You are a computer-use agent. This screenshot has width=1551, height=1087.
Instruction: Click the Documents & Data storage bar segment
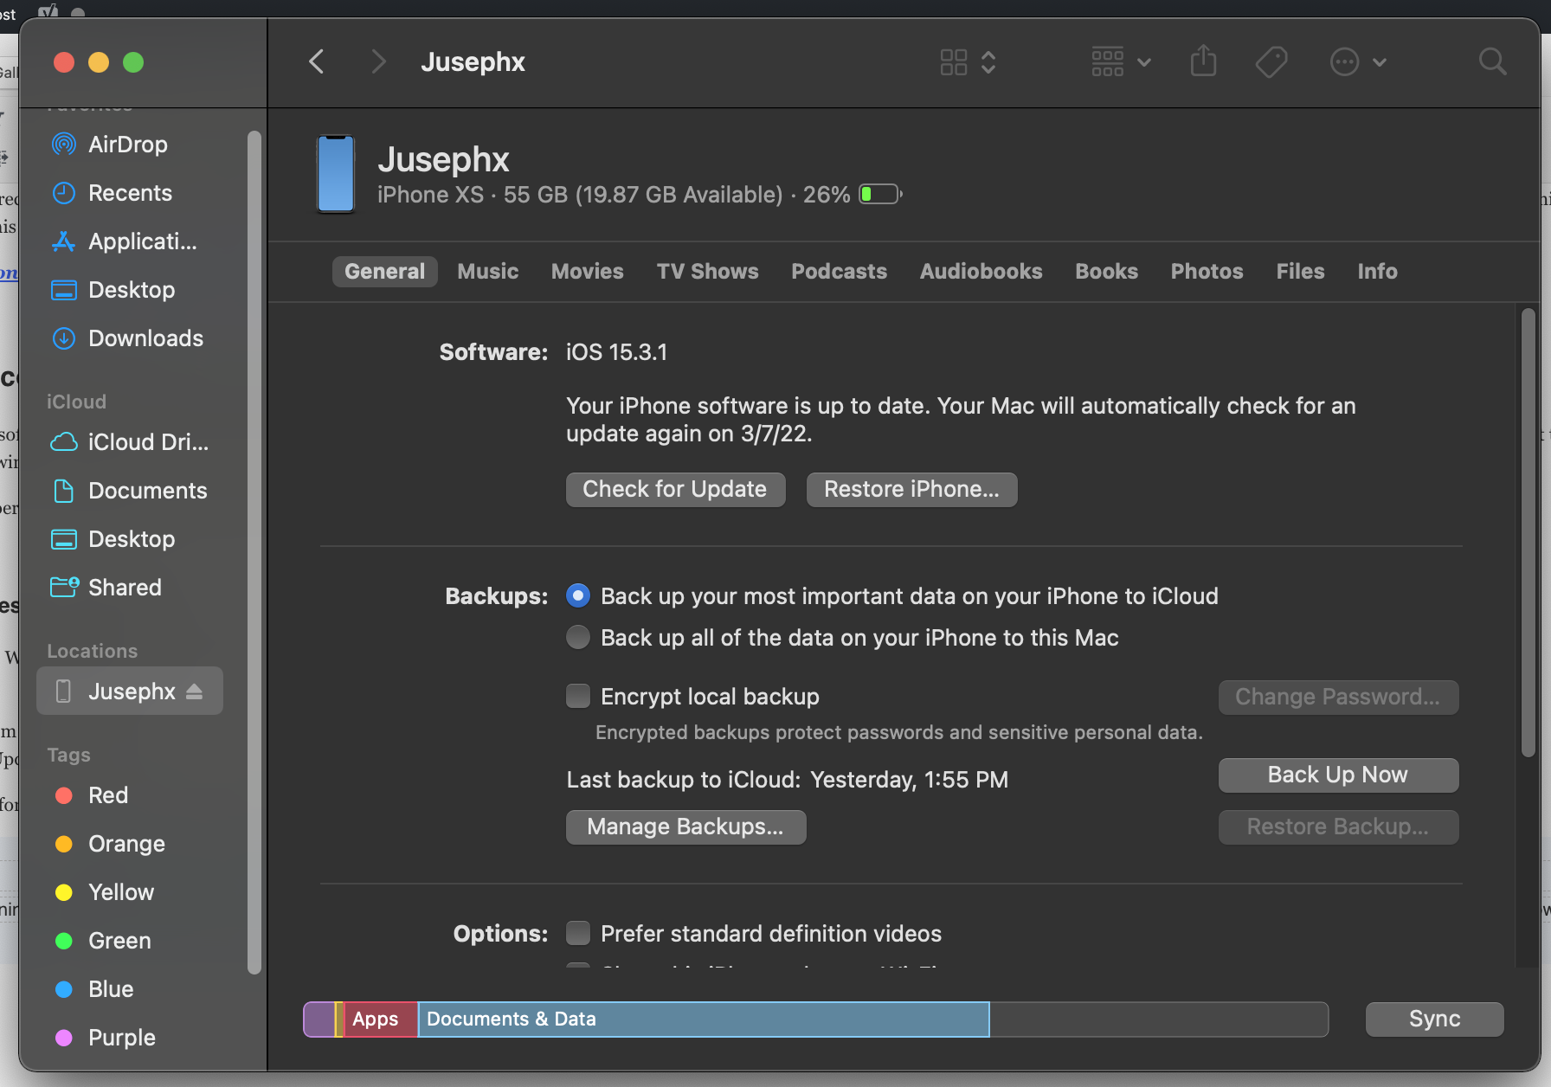coord(703,1019)
